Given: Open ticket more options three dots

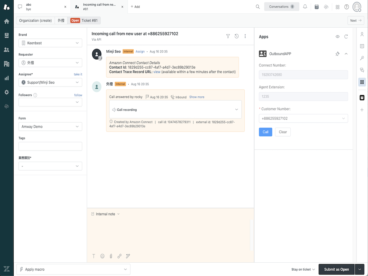Looking at the screenshot, I should click(x=245, y=36).
